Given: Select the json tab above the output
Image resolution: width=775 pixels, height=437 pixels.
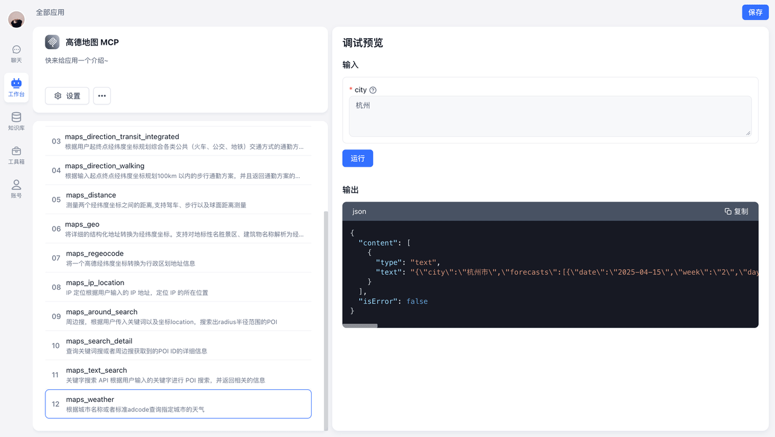Looking at the screenshot, I should click(x=359, y=211).
